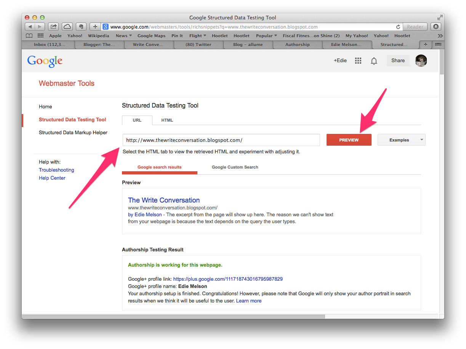The height and width of the screenshot is (349, 466).
Task: Select the Google search results tab
Action: click(159, 167)
